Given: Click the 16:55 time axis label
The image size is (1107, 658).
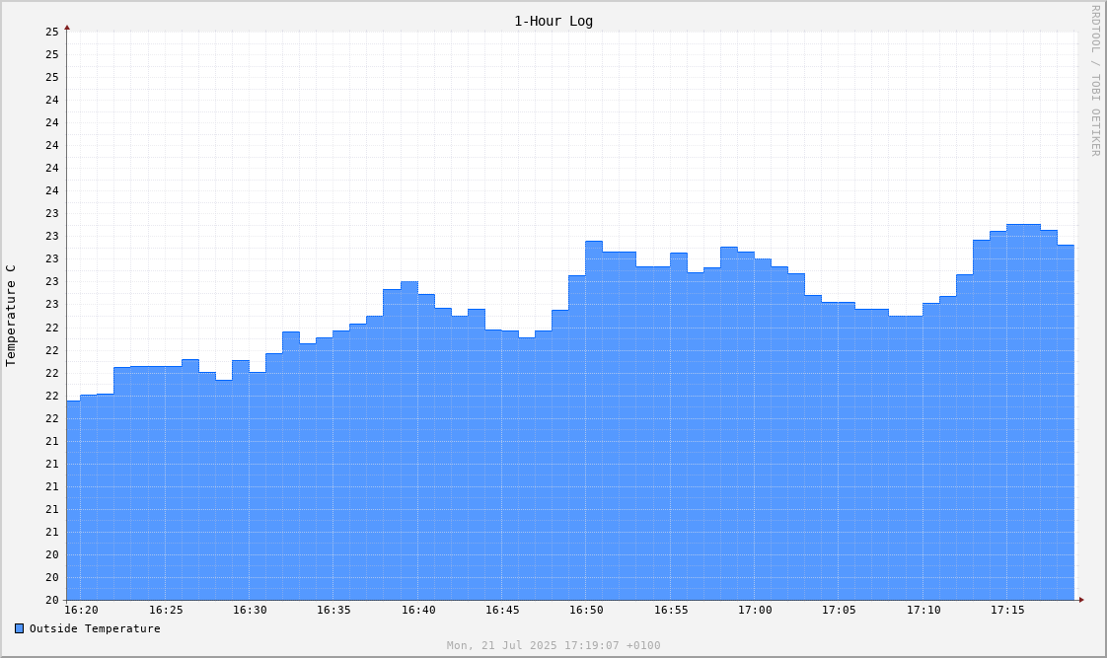Looking at the screenshot, I should click(671, 610).
